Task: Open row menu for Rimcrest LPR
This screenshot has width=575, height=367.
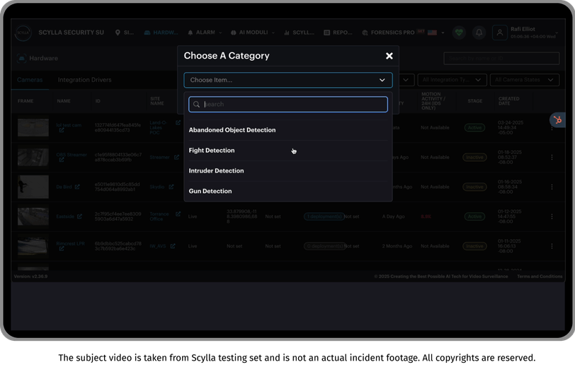Action: click(x=552, y=247)
